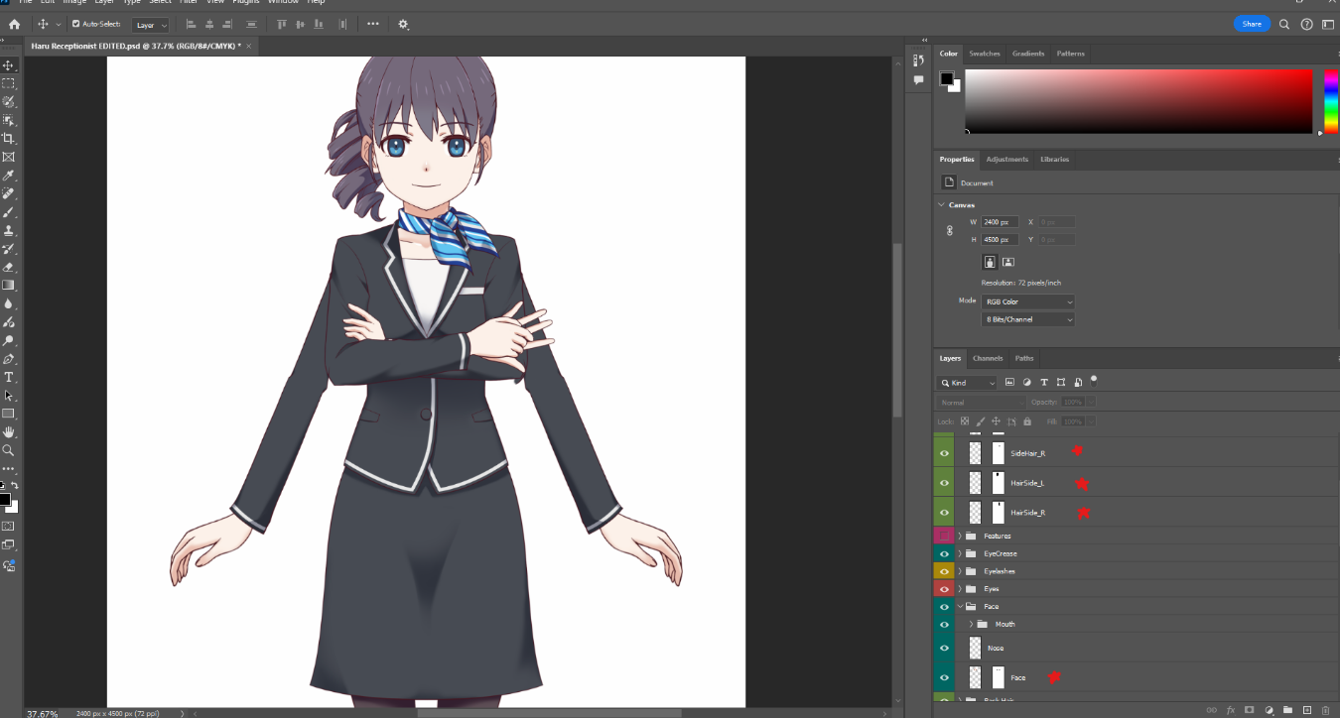Hide the SideHair_R layer
The height and width of the screenshot is (718, 1340).
944,453
